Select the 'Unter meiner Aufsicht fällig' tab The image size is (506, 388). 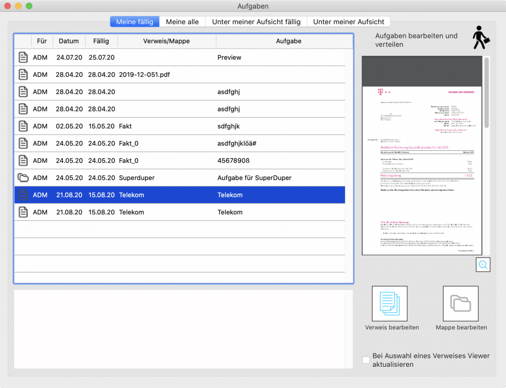tap(256, 22)
